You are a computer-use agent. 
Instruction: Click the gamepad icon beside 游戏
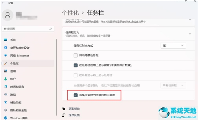[6, 94]
